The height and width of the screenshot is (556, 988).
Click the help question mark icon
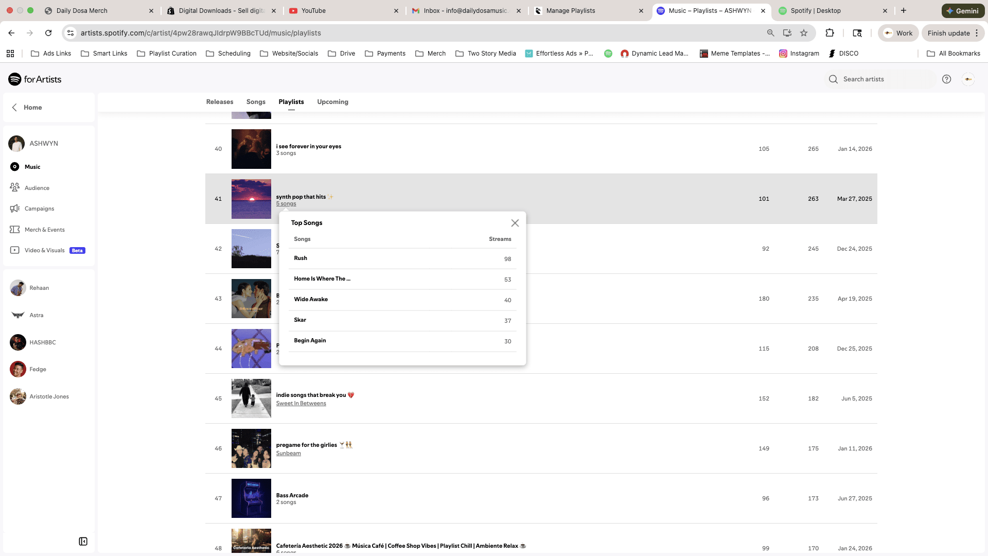(946, 79)
